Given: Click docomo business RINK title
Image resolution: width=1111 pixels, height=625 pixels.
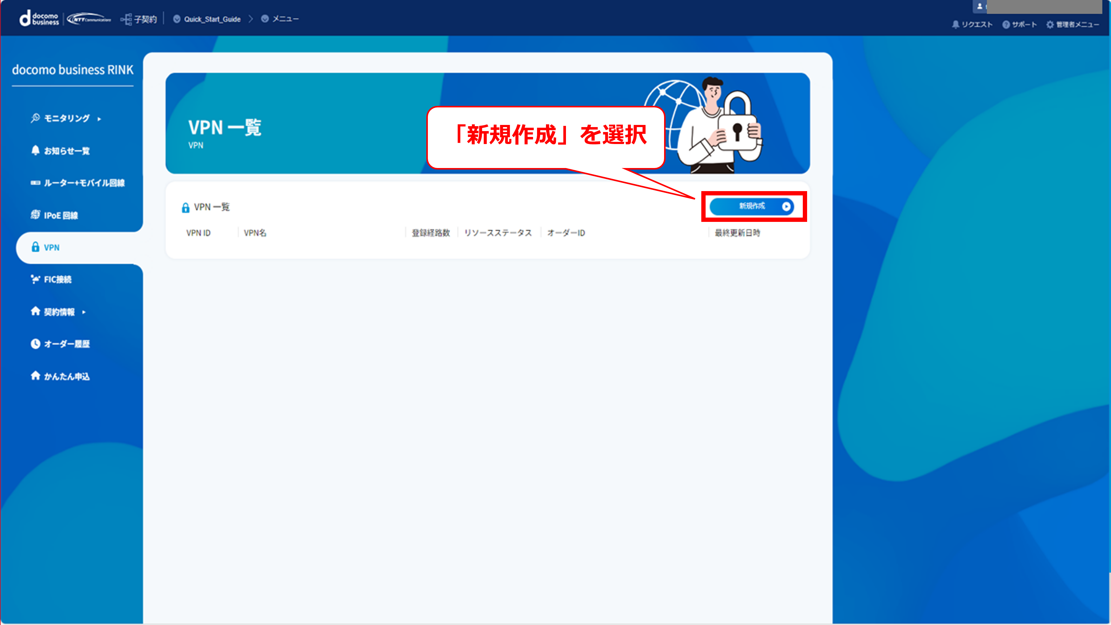Looking at the screenshot, I should (73, 70).
